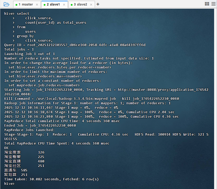Click the 'group by' query line
Image resolution: width=217 pixels, height=189 pixels.
(25, 36)
